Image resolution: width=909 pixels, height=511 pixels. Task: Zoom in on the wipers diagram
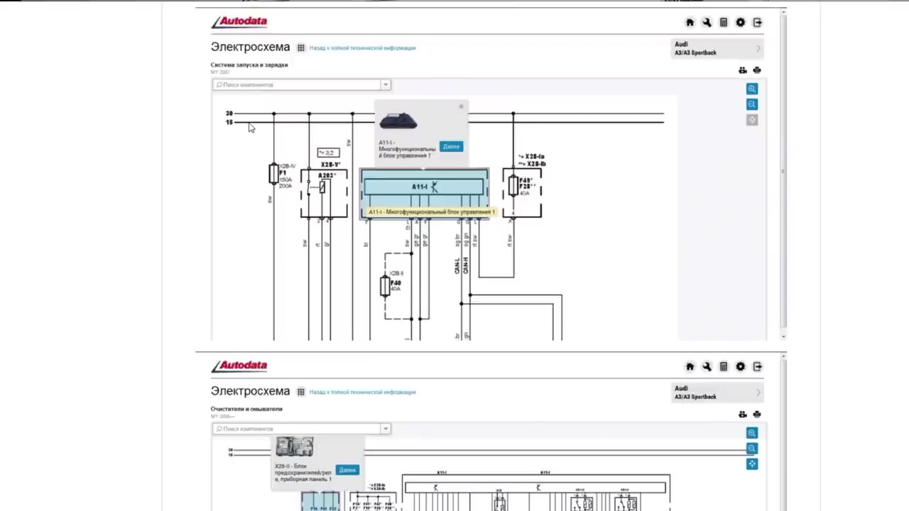pyautogui.click(x=752, y=433)
